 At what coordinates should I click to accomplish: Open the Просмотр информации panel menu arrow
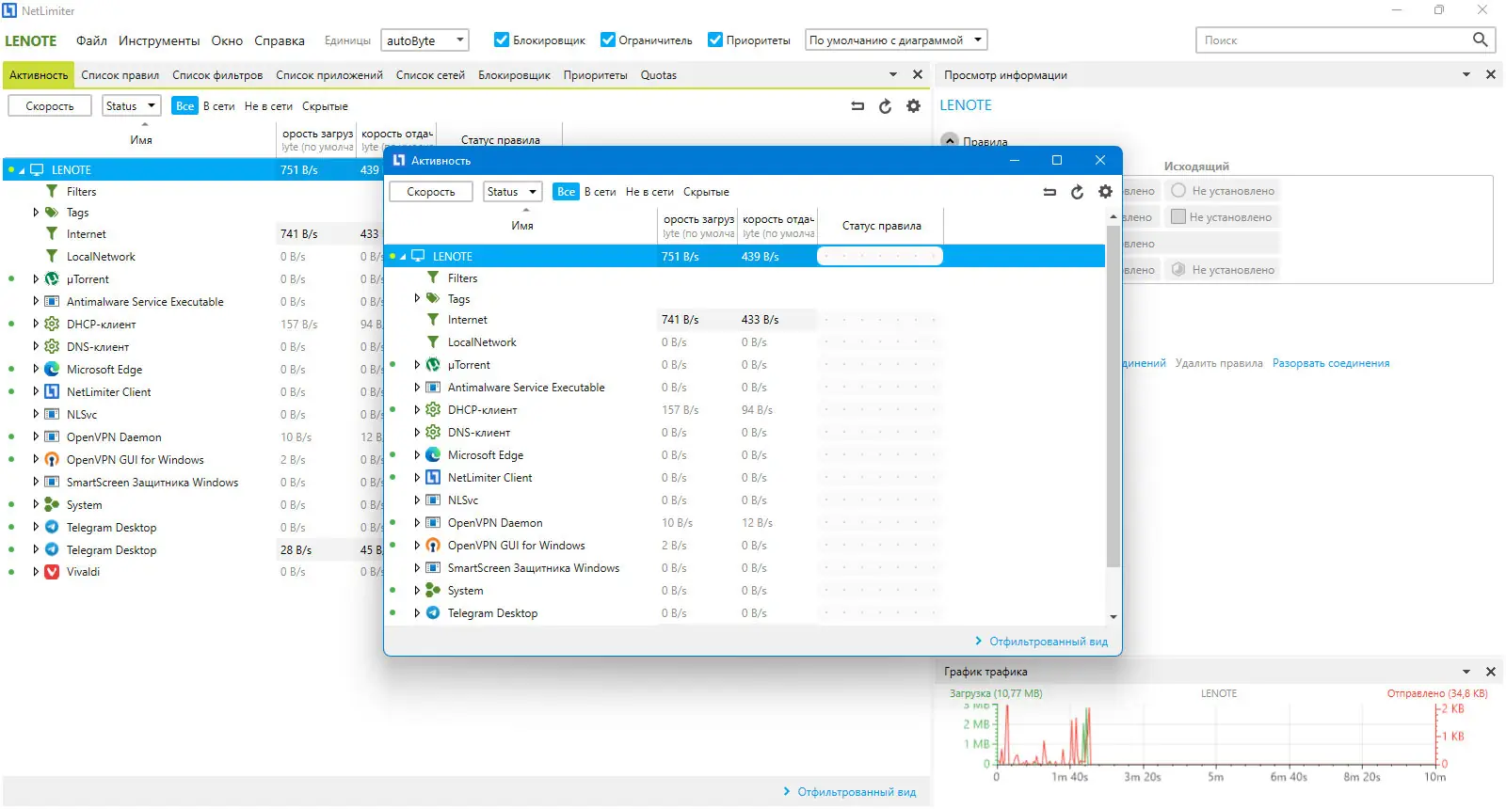click(x=1466, y=74)
